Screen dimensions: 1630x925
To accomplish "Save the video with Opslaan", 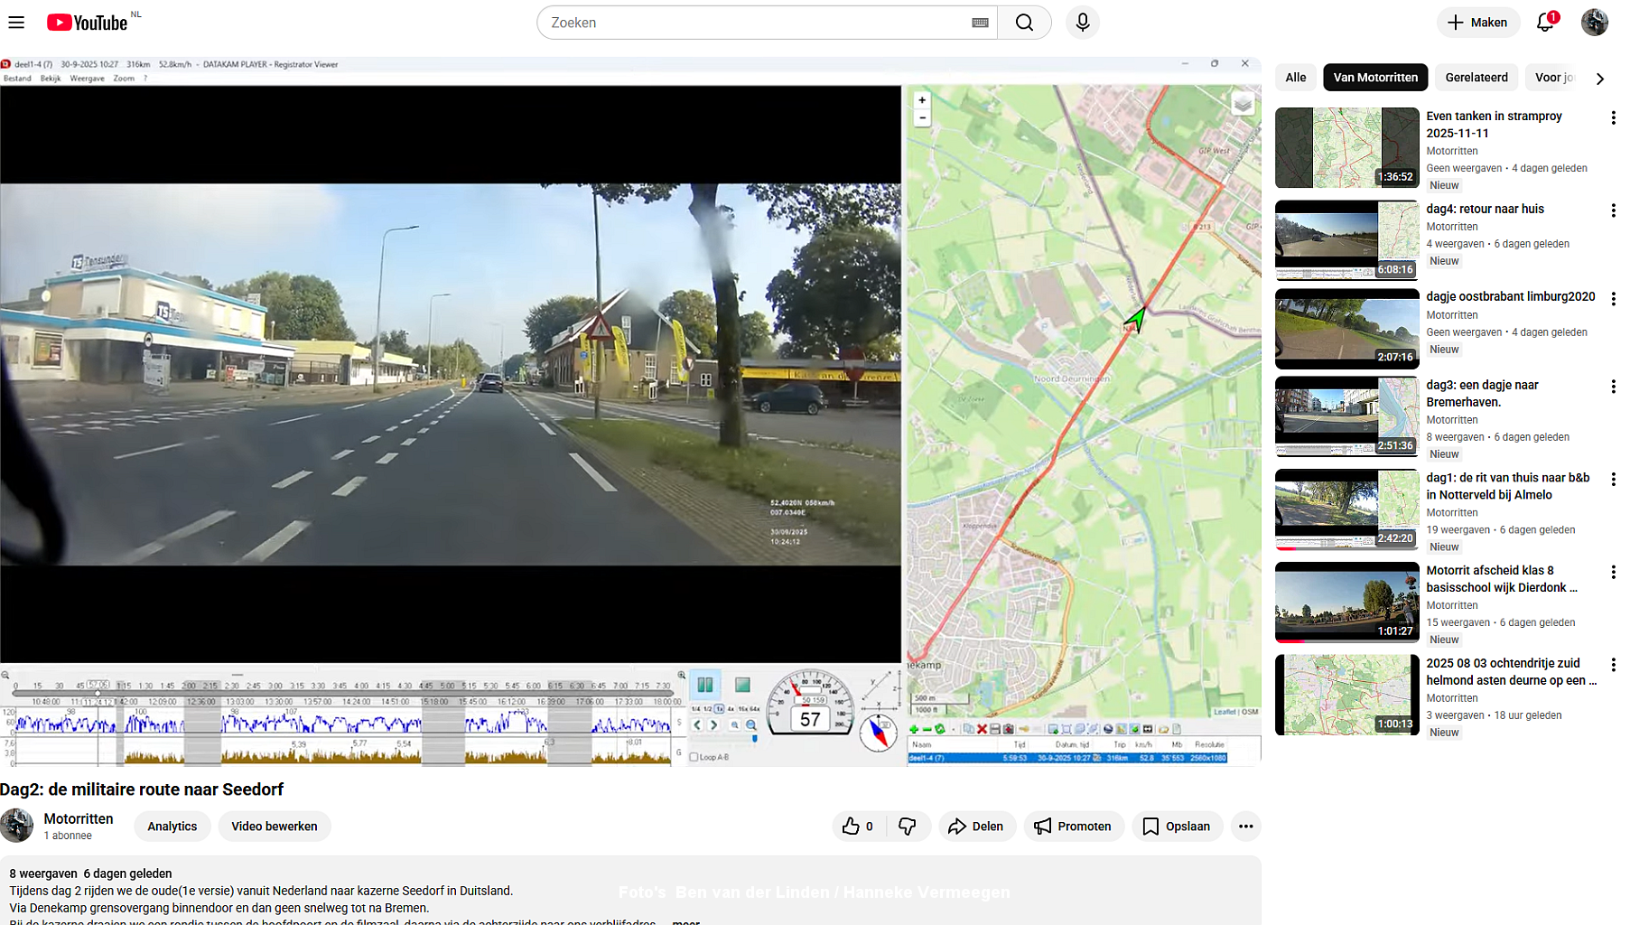I will coord(1177,827).
